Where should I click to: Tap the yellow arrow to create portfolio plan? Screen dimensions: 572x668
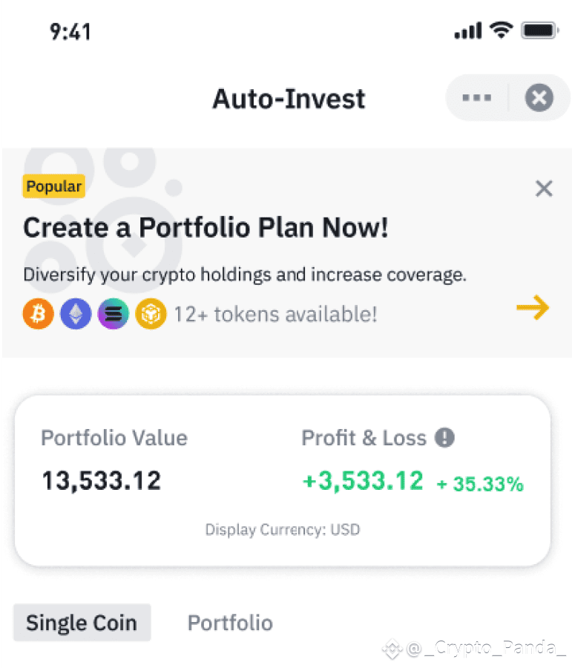tap(533, 307)
